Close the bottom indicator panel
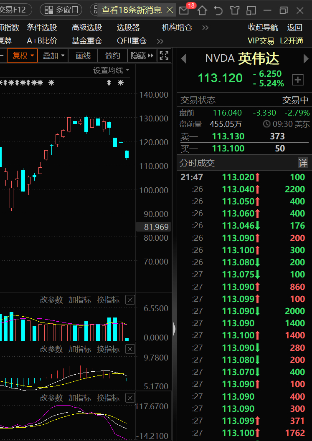The width and height of the screenshot is (312, 441). click(130, 398)
